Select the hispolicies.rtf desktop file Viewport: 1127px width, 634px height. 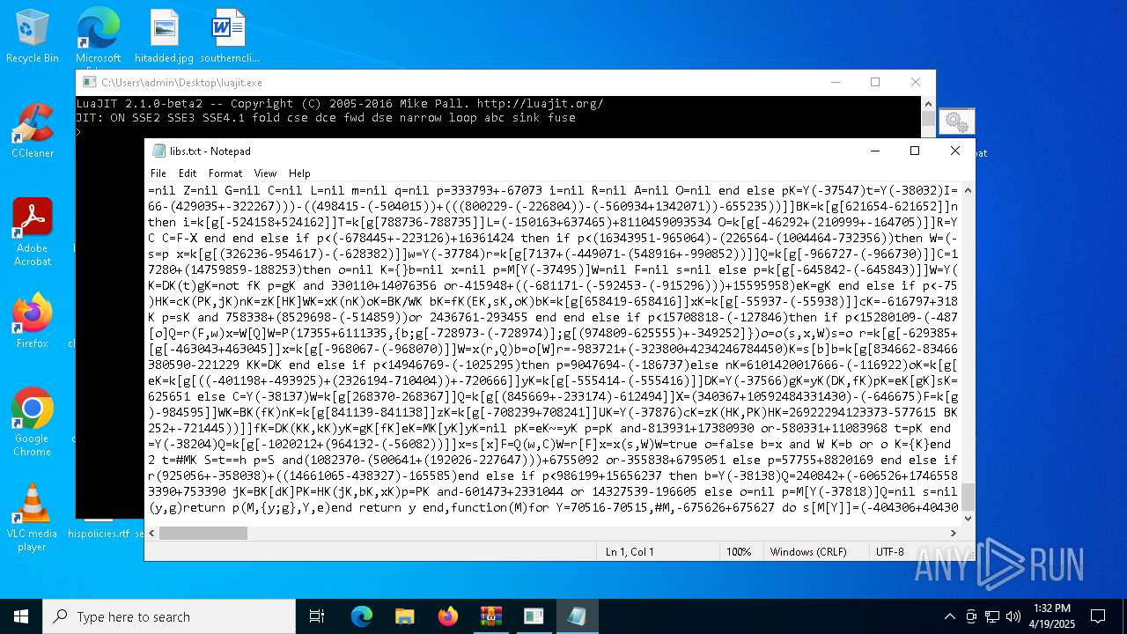coord(98,534)
